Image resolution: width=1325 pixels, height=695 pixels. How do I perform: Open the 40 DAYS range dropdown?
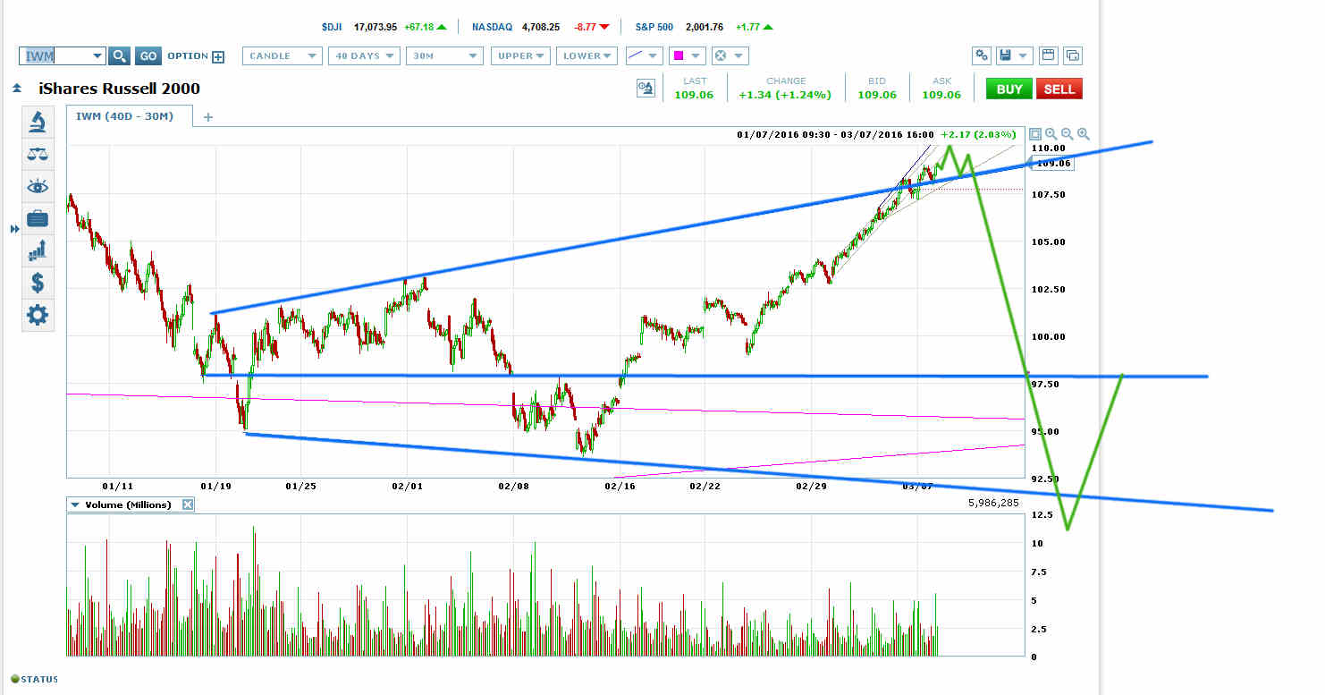pos(363,55)
